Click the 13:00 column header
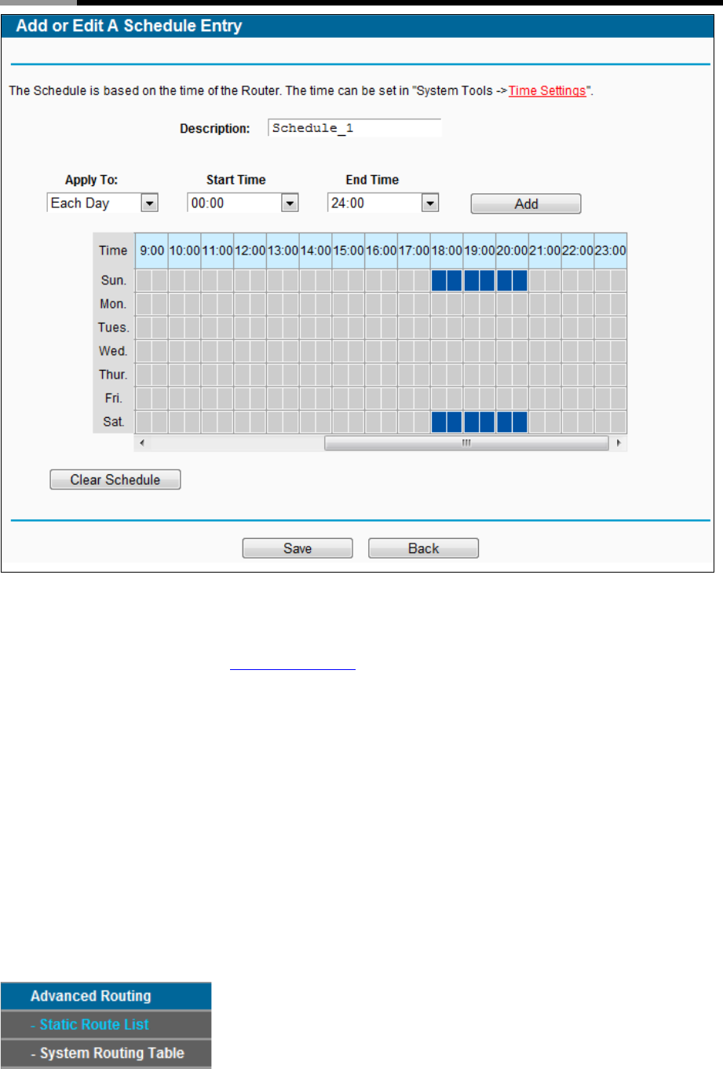This screenshot has width=723, height=1069. point(283,251)
